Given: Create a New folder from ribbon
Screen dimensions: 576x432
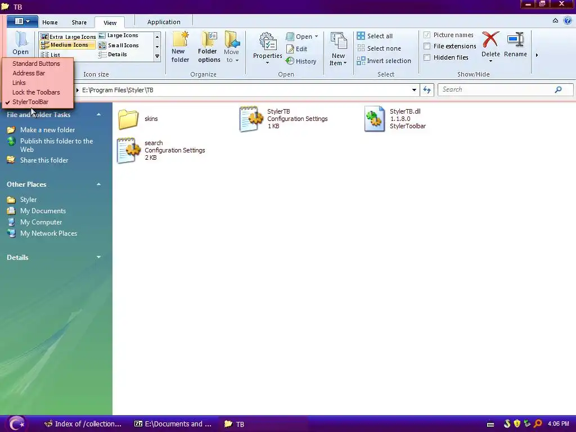Looking at the screenshot, I should click(x=180, y=47).
